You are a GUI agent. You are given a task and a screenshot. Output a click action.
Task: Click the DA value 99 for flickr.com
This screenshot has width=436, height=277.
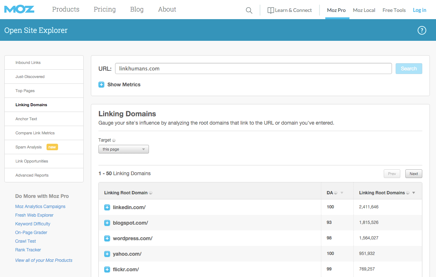(x=329, y=269)
